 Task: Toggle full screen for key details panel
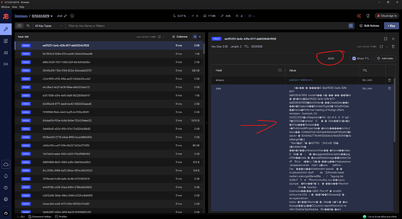(x=385, y=38)
